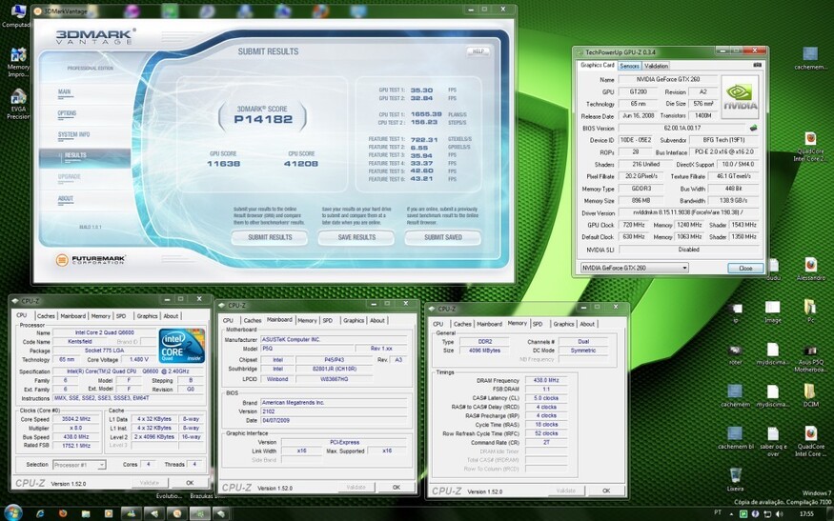Open Caches tab in CPU-Z CPU window
This screenshot has height=521, width=834.
(x=46, y=316)
